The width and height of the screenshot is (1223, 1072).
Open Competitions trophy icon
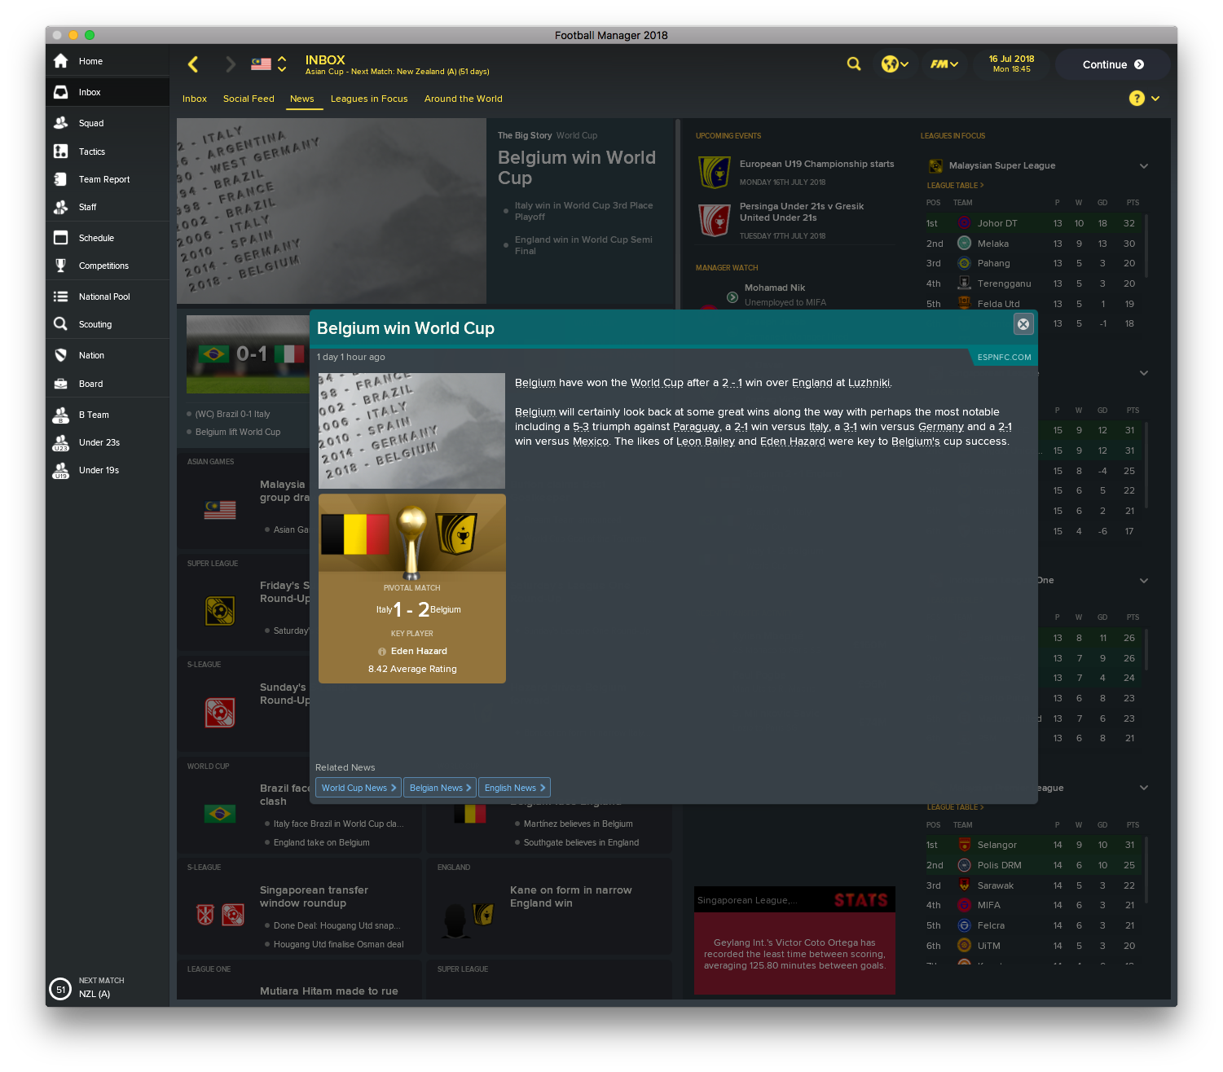[60, 266]
